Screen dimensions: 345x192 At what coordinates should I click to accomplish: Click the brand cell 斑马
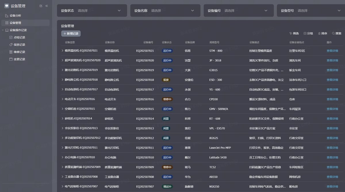click(188, 167)
